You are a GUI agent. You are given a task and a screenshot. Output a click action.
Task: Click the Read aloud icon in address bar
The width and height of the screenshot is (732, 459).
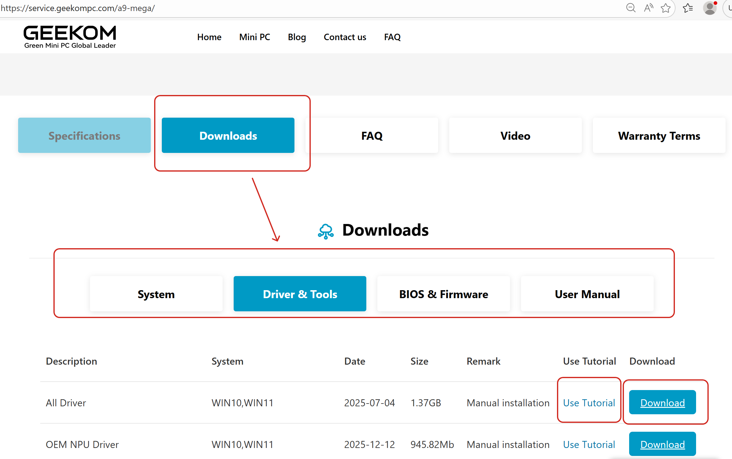tap(648, 8)
